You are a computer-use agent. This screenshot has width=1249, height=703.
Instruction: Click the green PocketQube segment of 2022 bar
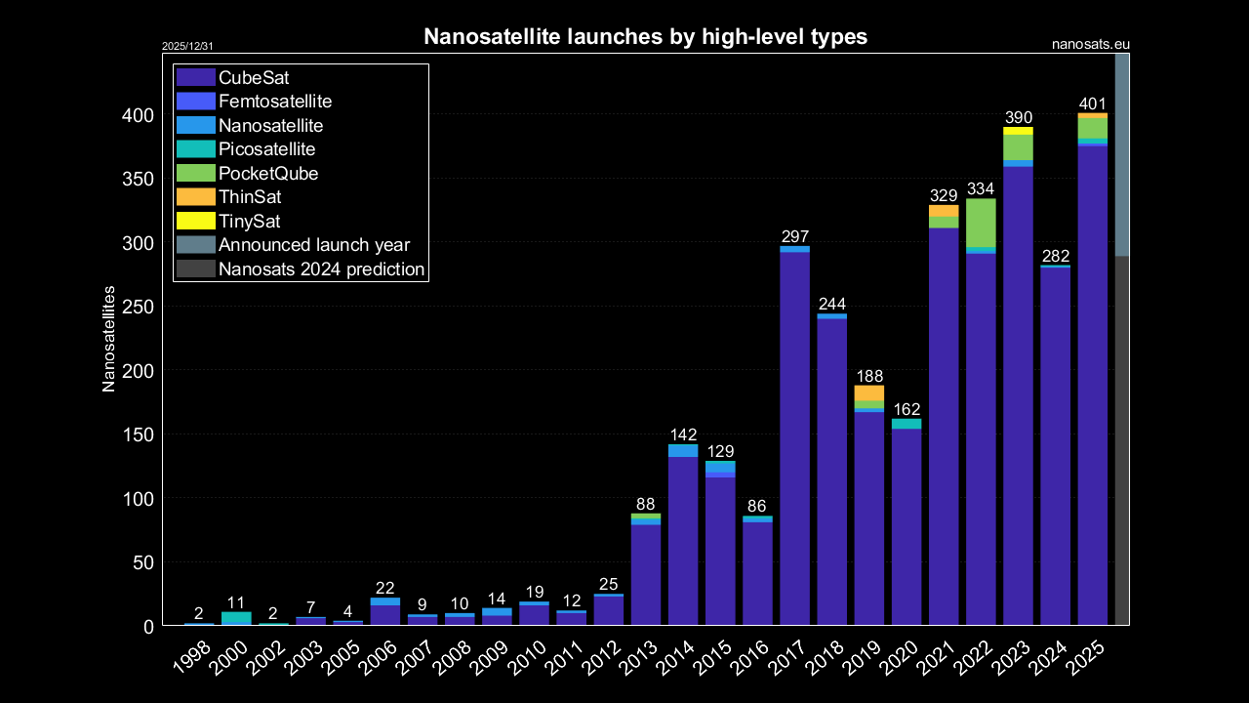tap(981, 223)
